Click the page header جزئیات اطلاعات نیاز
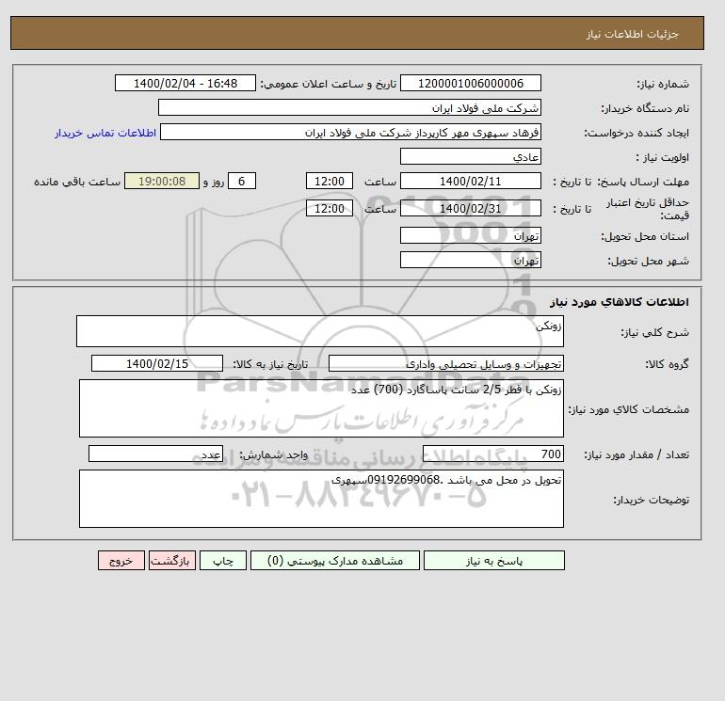Screen dimensions: 725x701 (x=632, y=34)
